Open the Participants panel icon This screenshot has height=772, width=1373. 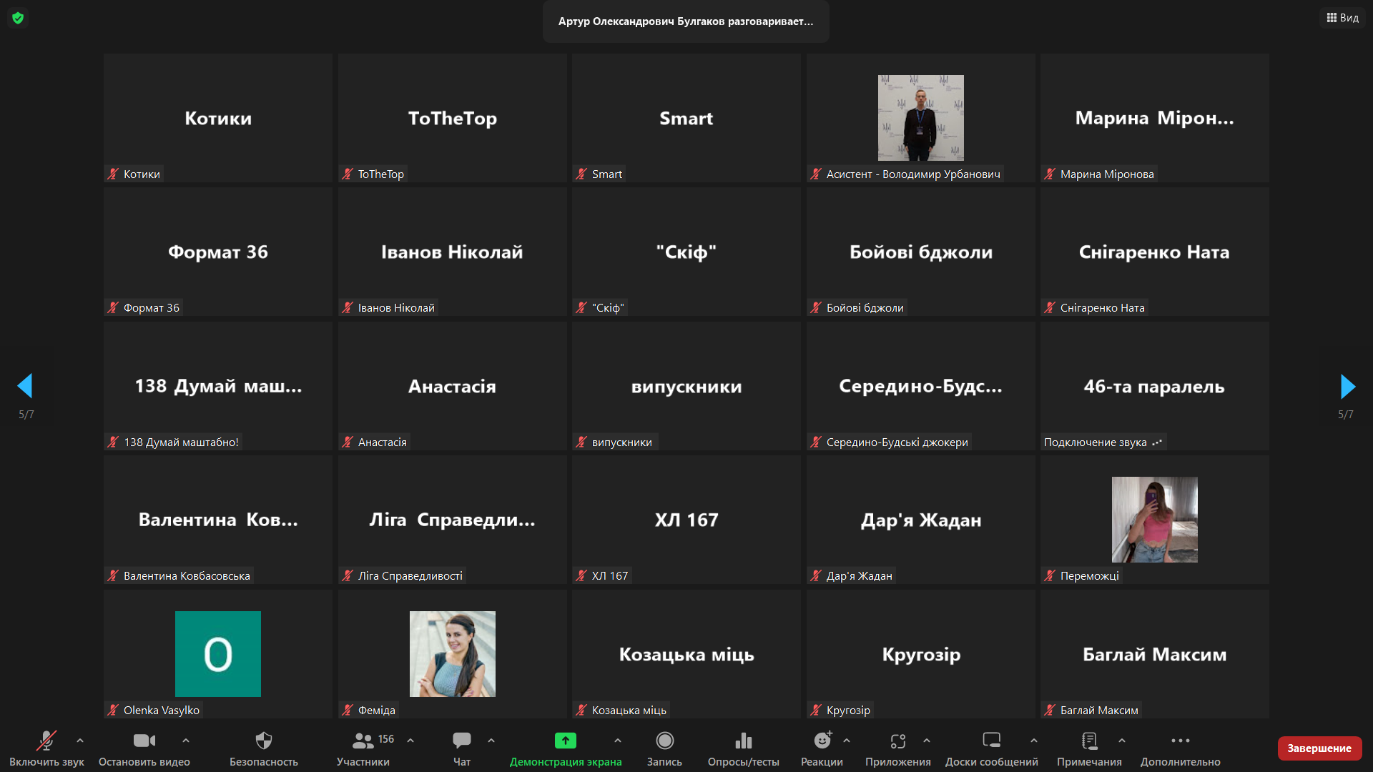[363, 741]
